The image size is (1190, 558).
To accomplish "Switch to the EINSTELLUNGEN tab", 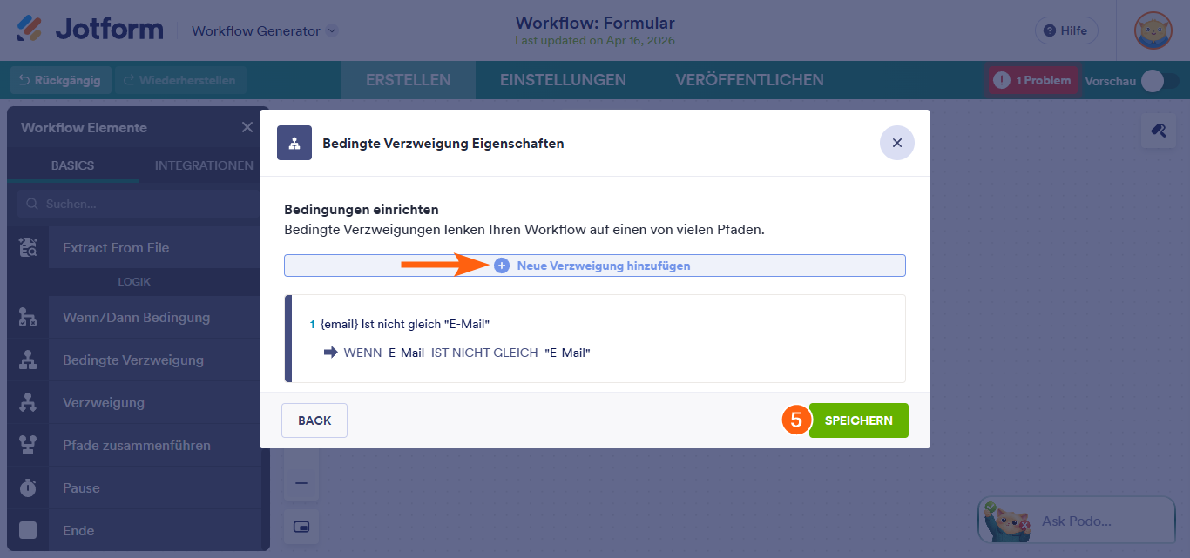I will tap(563, 79).
